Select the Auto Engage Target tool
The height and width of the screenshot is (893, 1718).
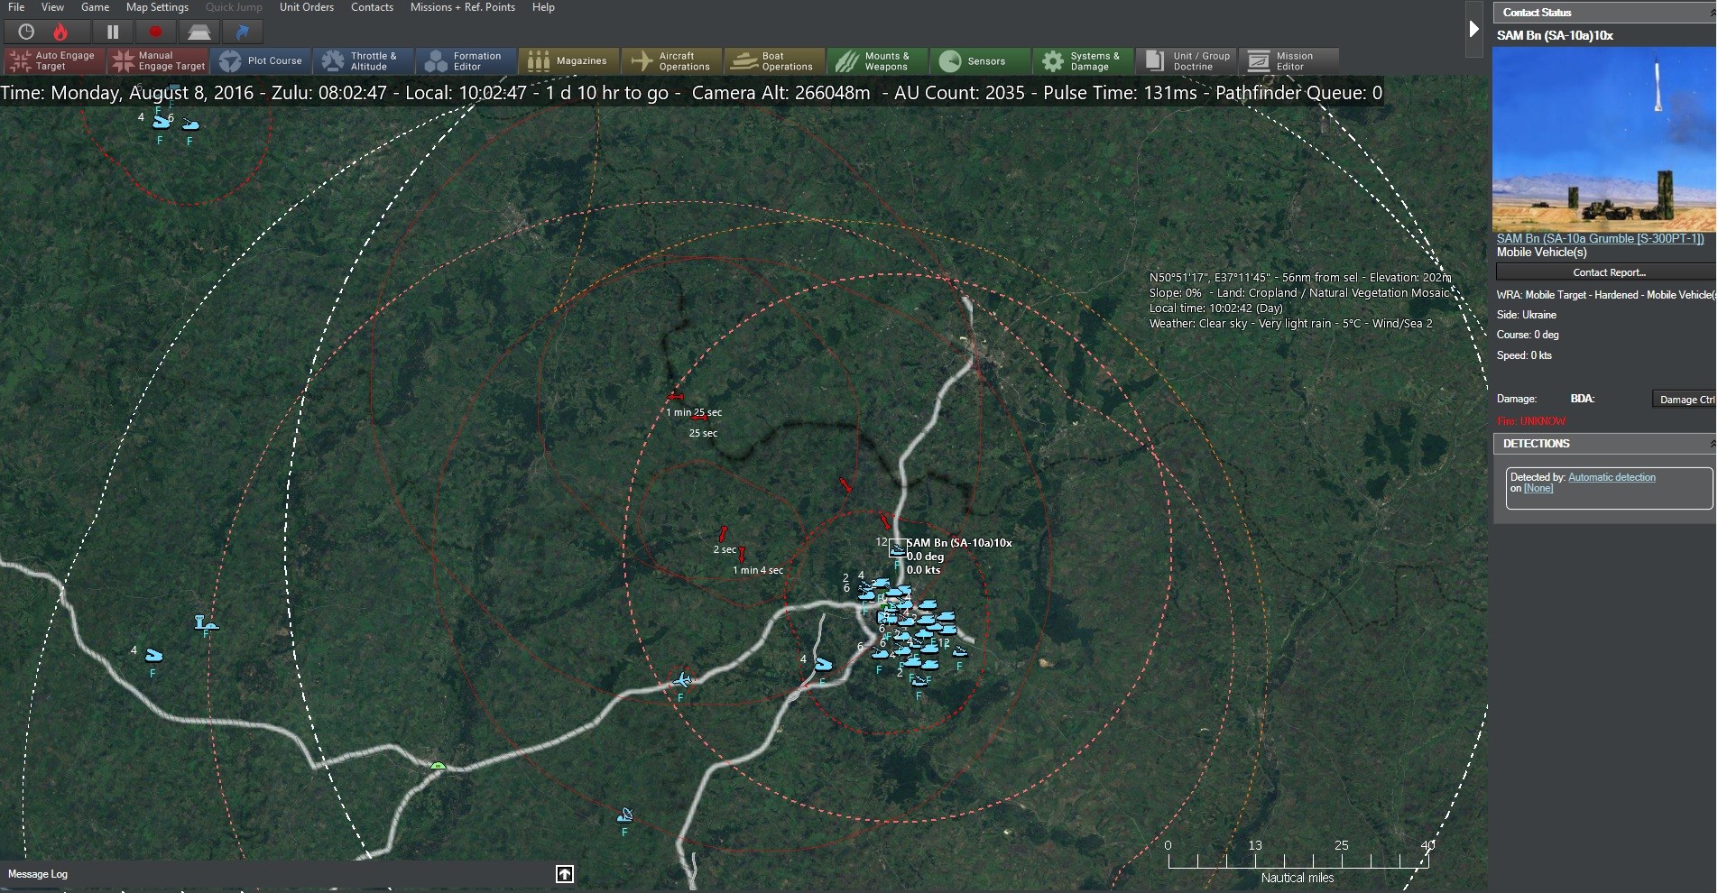click(53, 60)
